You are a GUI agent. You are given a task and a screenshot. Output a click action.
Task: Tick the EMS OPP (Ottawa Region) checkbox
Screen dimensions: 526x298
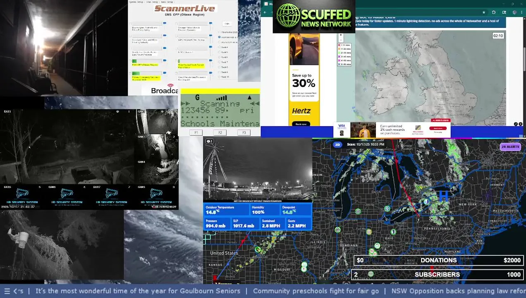pos(130,61)
